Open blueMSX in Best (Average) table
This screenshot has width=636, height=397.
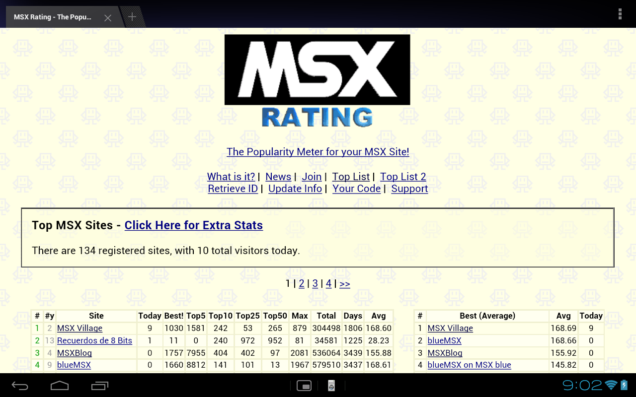click(445, 340)
